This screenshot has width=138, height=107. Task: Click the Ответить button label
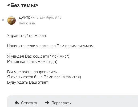30,103
